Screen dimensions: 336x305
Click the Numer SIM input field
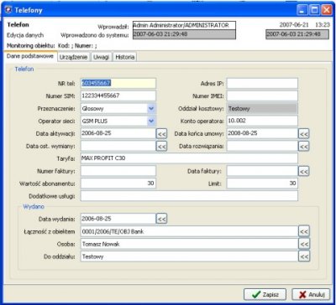118,96
